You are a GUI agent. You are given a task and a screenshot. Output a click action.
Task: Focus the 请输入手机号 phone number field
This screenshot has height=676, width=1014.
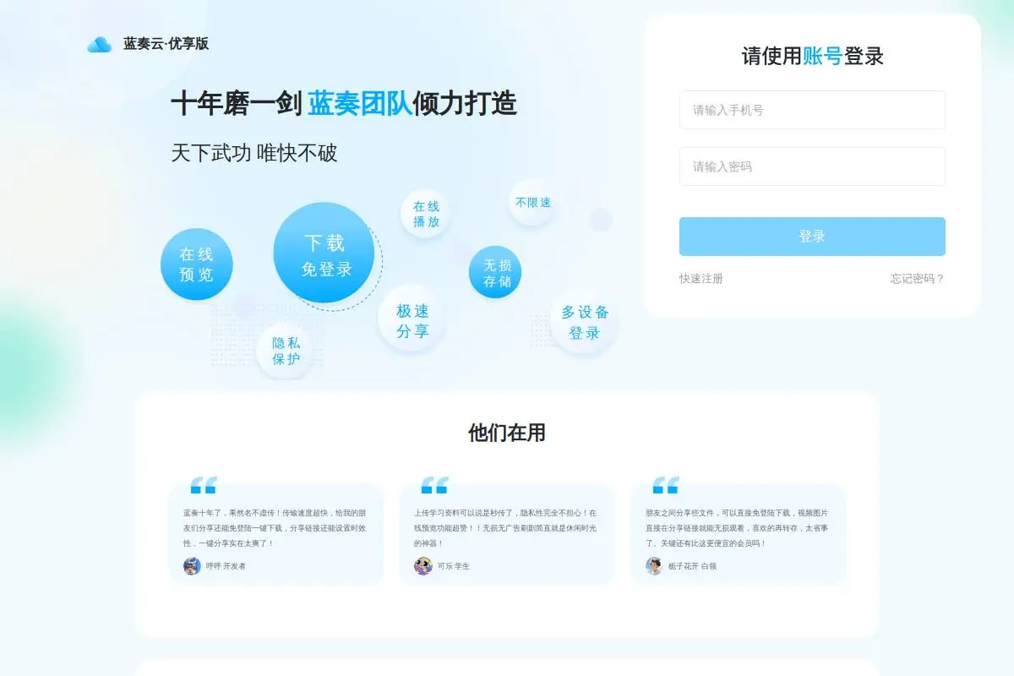(x=812, y=110)
